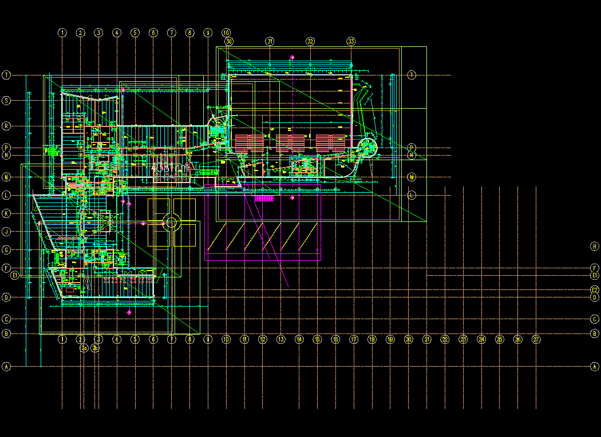The image size is (601, 437).
Task: Select grid bubble T on left edge
Action: coord(6,75)
